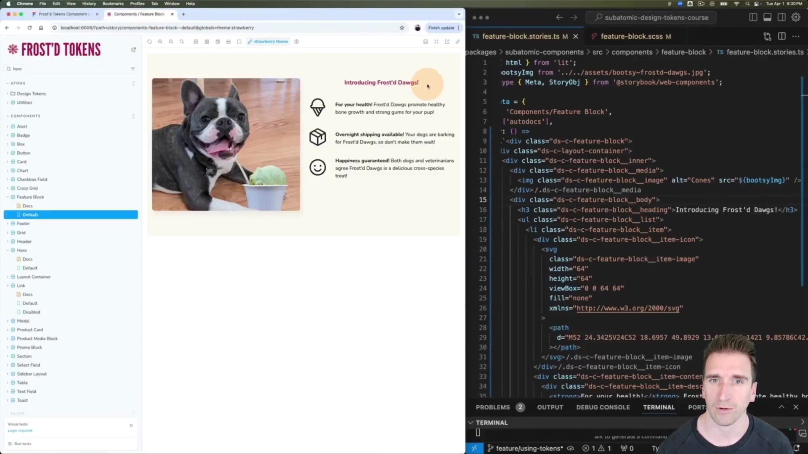
Task: Expand the Modal component
Action: point(23,321)
